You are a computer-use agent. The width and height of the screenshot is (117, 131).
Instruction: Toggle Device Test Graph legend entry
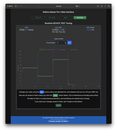47,50
